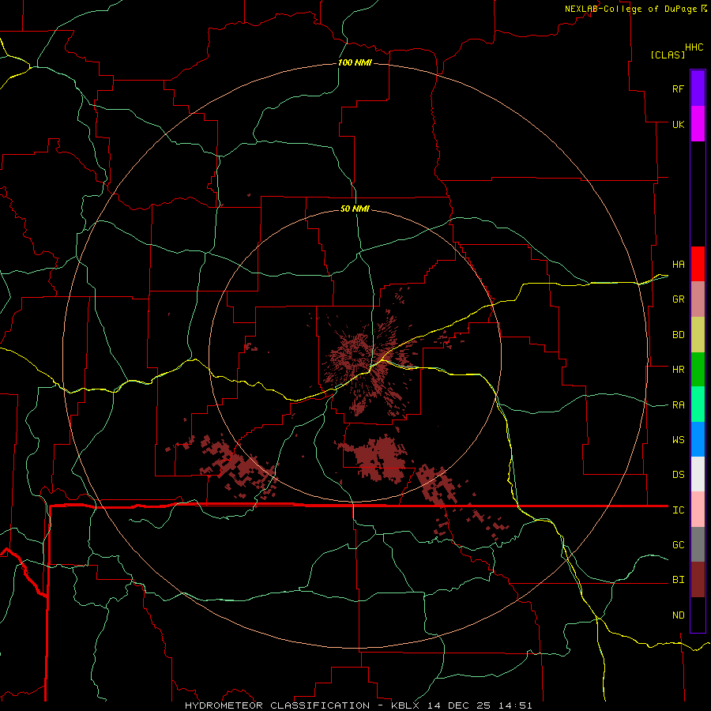Click the WS legend label
This screenshot has height=711, width=711.
[x=679, y=440]
